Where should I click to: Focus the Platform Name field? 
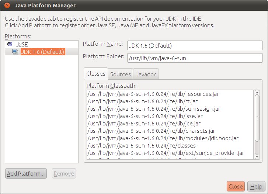pyautogui.click(x=195, y=45)
